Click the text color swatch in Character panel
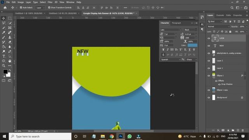This screenshot has height=140, width=249. click(x=193, y=45)
